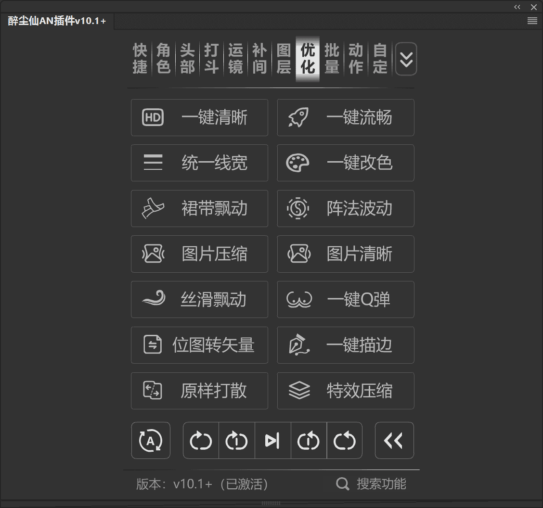The height and width of the screenshot is (508, 543).
Task: Select the 图片压缩 image compression tool
Action: (152, 254)
